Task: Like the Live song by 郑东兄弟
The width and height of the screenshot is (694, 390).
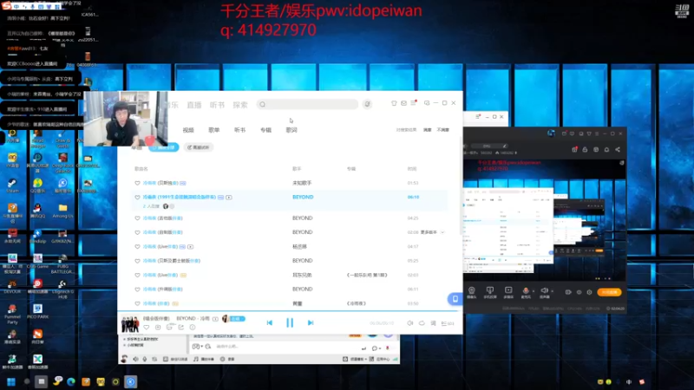Action: point(137,275)
